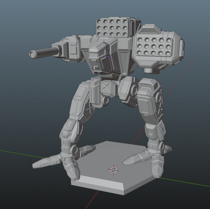Click the dark cannon barrel on the arm
The height and width of the screenshot is (209, 210).
tap(44, 53)
